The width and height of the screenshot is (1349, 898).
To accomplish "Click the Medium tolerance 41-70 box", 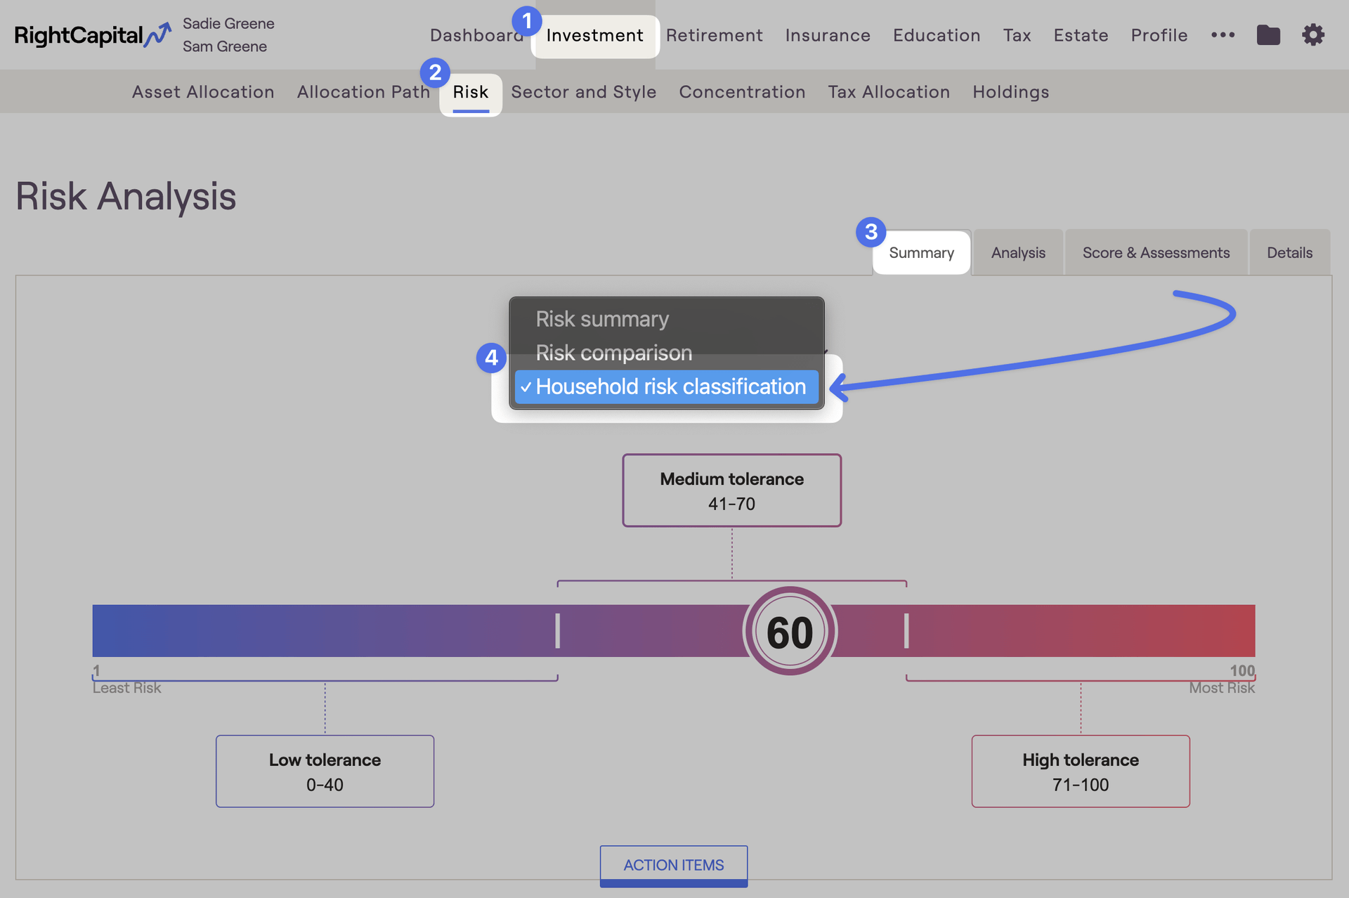I will [x=731, y=490].
